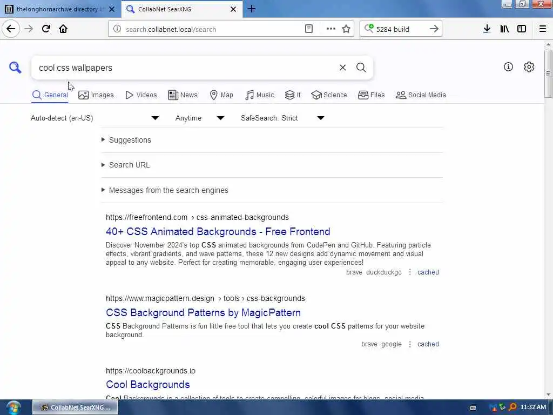Toggle the browser sidebar icon

tap(522, 29)
